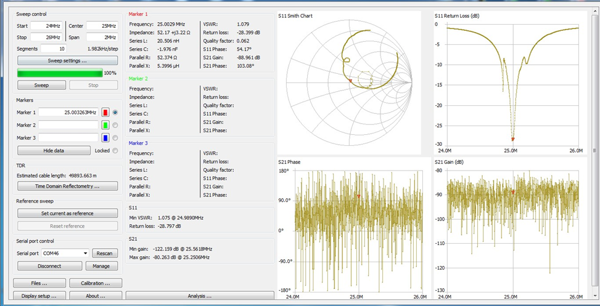Click the red marker on S11 Return Loss chart

pos(512,139)
